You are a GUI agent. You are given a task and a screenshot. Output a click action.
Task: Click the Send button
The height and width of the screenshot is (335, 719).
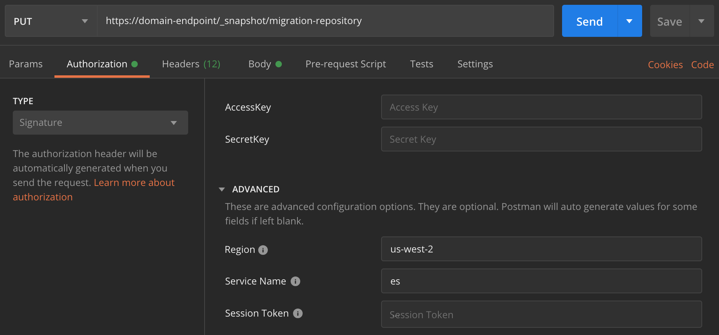[589, 21]
